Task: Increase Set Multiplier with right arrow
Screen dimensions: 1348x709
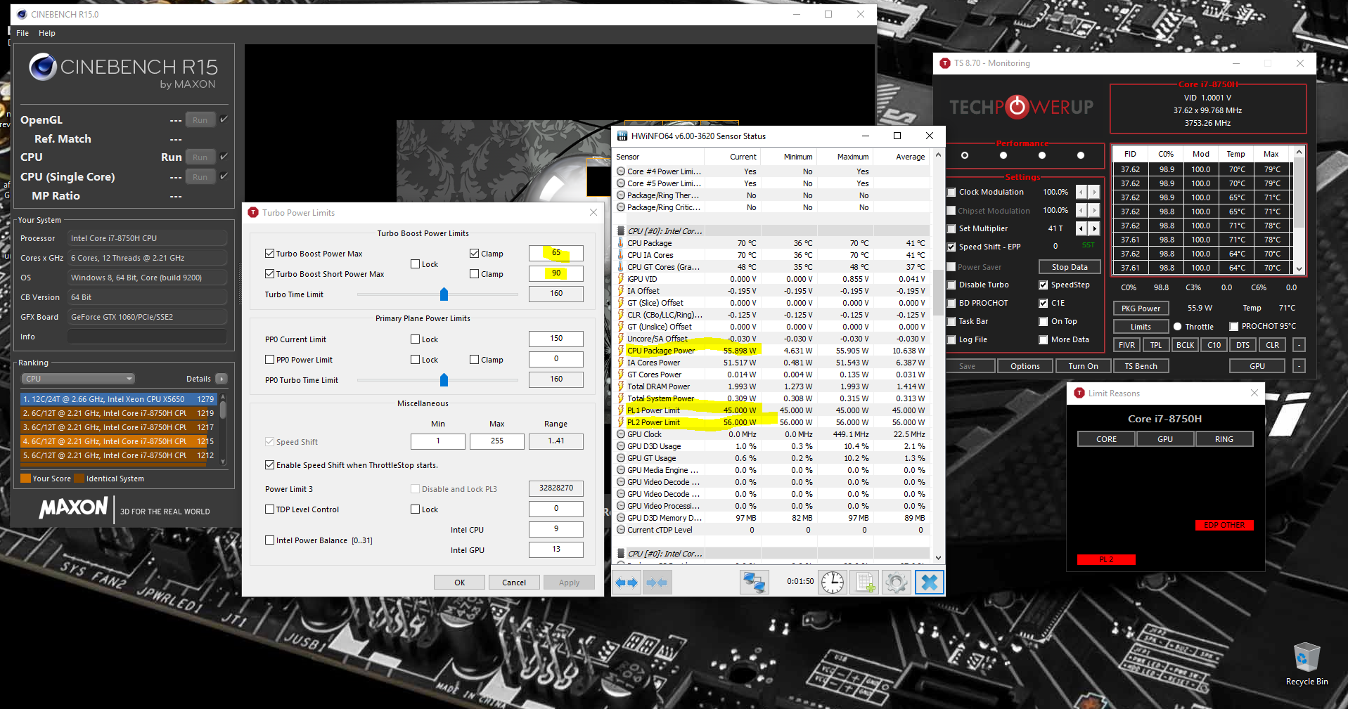Action: [1094, 228]
